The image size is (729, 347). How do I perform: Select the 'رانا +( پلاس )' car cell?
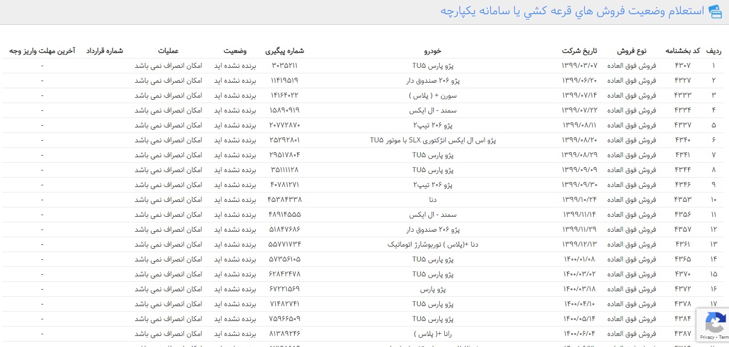coord(433,334)
